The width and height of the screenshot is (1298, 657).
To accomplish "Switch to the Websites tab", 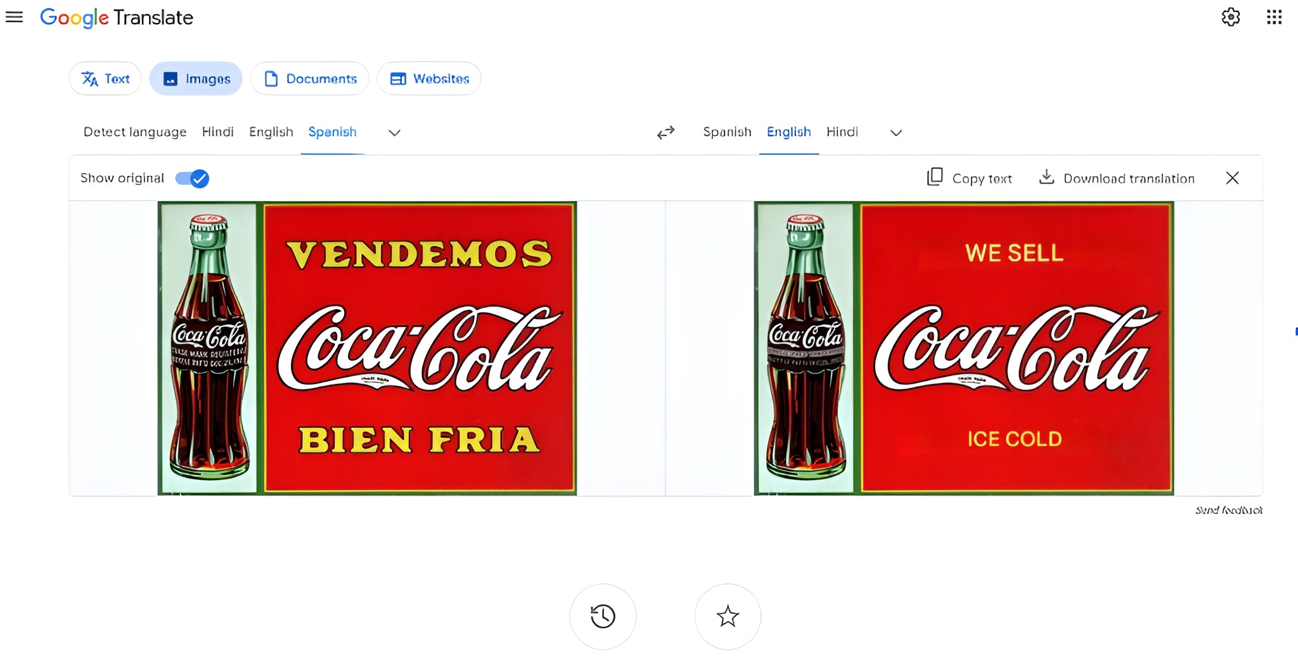I will 429,78.
